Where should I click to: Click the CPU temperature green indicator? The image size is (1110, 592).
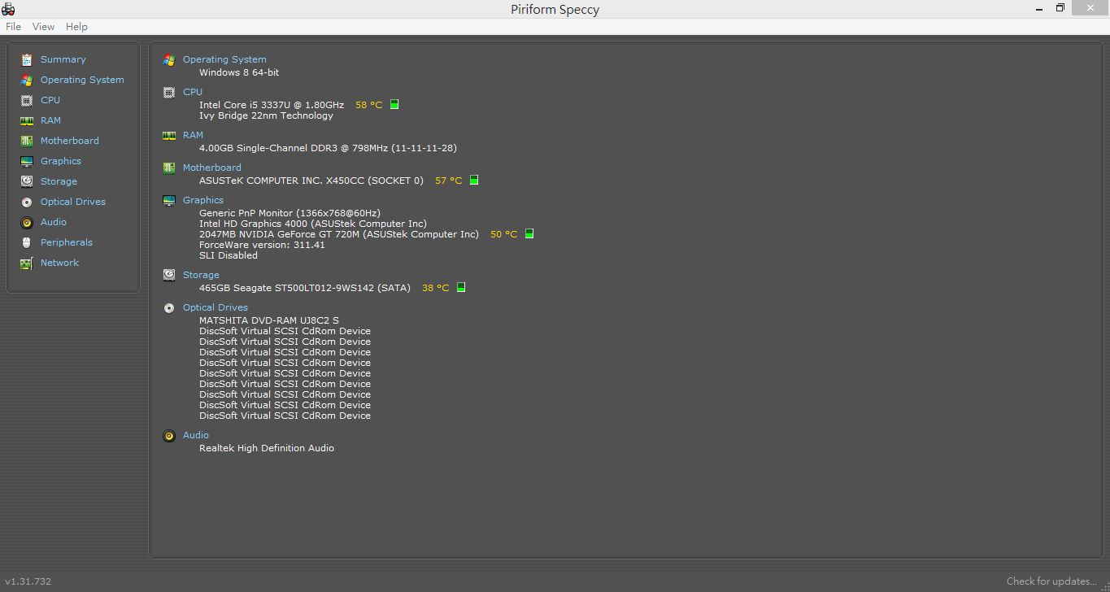[x=394, y=105]
